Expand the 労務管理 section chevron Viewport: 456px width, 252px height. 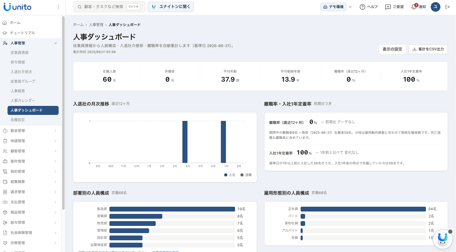click(x=56, y=243)
